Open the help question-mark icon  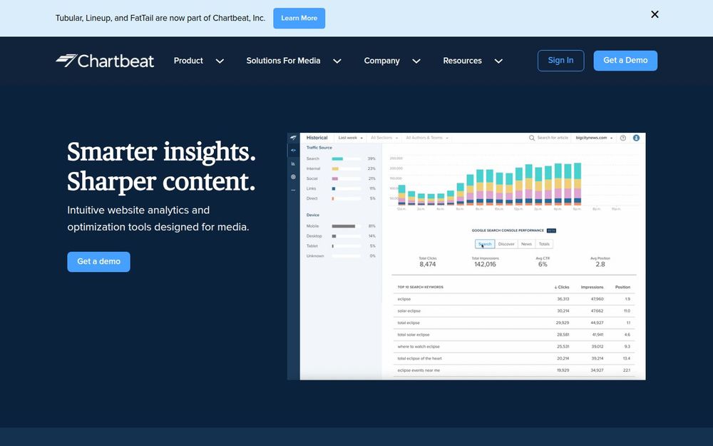(x=624, y=137)
